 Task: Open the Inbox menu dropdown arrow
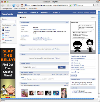point(59,12)
